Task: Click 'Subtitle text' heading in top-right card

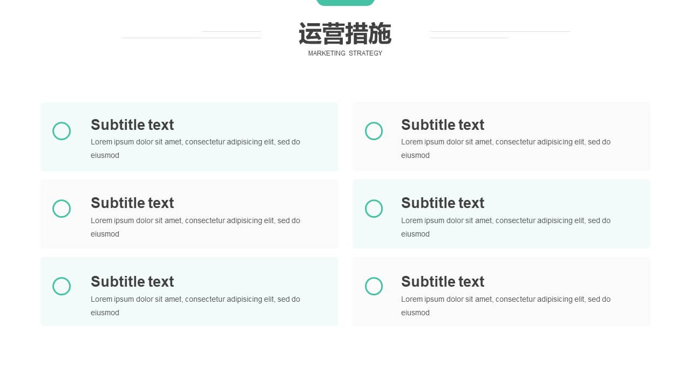Action: pyautogui.click(x=443, y=125)
